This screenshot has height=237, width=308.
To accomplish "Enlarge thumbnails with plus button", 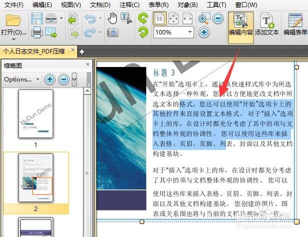I will click(x=50, y=79).
